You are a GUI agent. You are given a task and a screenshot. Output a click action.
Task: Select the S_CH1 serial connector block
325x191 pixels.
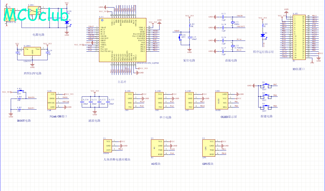(x=129, y=101)
